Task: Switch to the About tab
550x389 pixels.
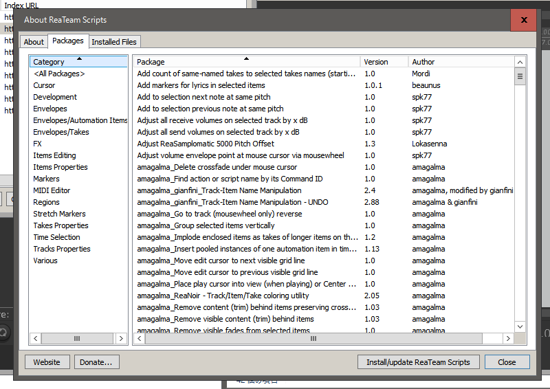Action: pyautogui.click(x=34, y=42)
